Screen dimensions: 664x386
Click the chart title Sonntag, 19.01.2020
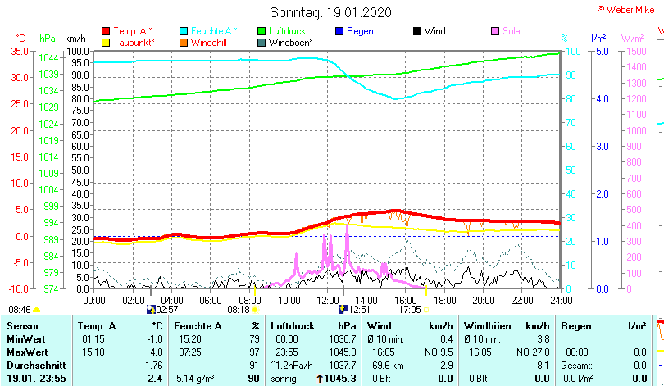click(x=331, y=12)
